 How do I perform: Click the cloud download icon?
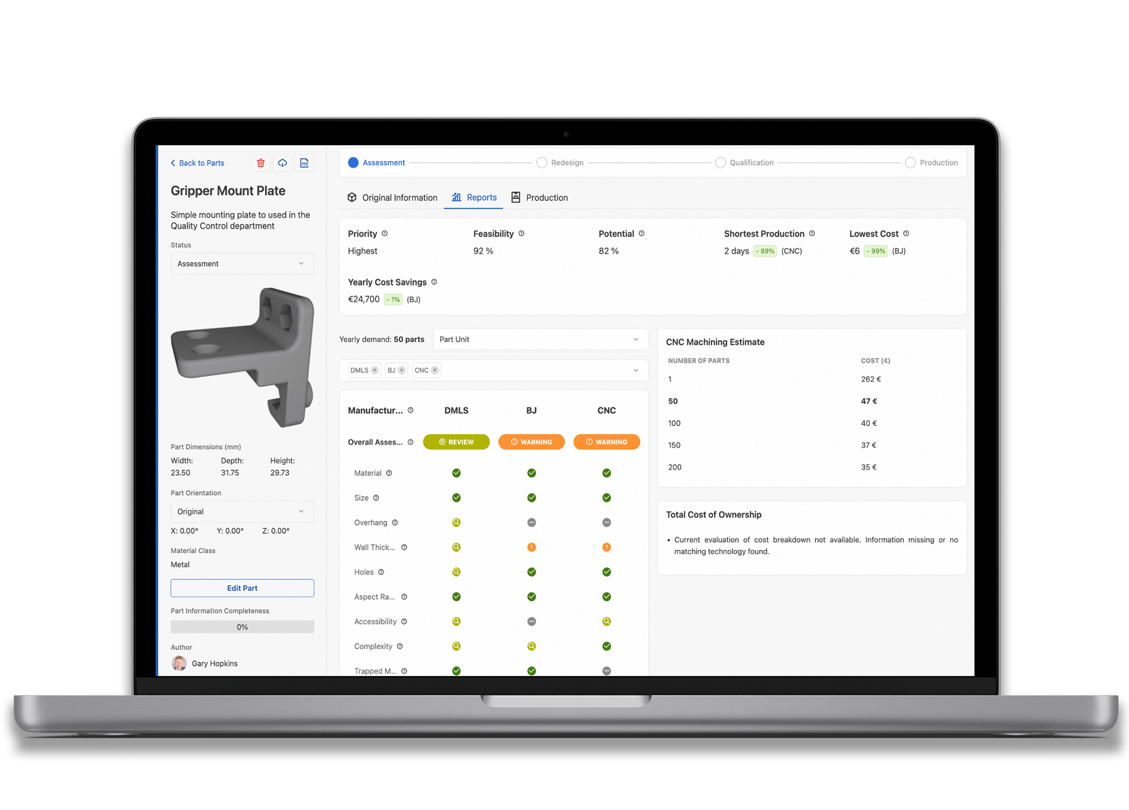282,163
